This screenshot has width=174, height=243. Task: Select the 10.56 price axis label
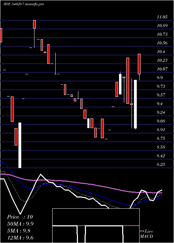coord(162,43)
